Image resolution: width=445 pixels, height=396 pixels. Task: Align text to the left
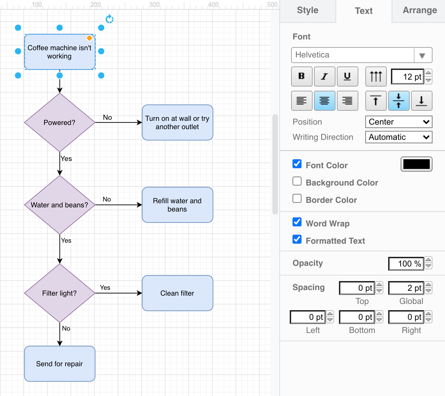coord(301,101)
